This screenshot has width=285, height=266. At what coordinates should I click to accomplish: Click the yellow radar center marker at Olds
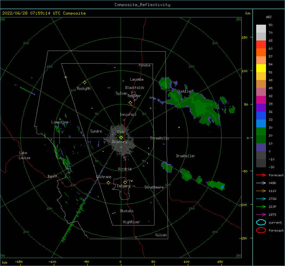tap(121, 138)
